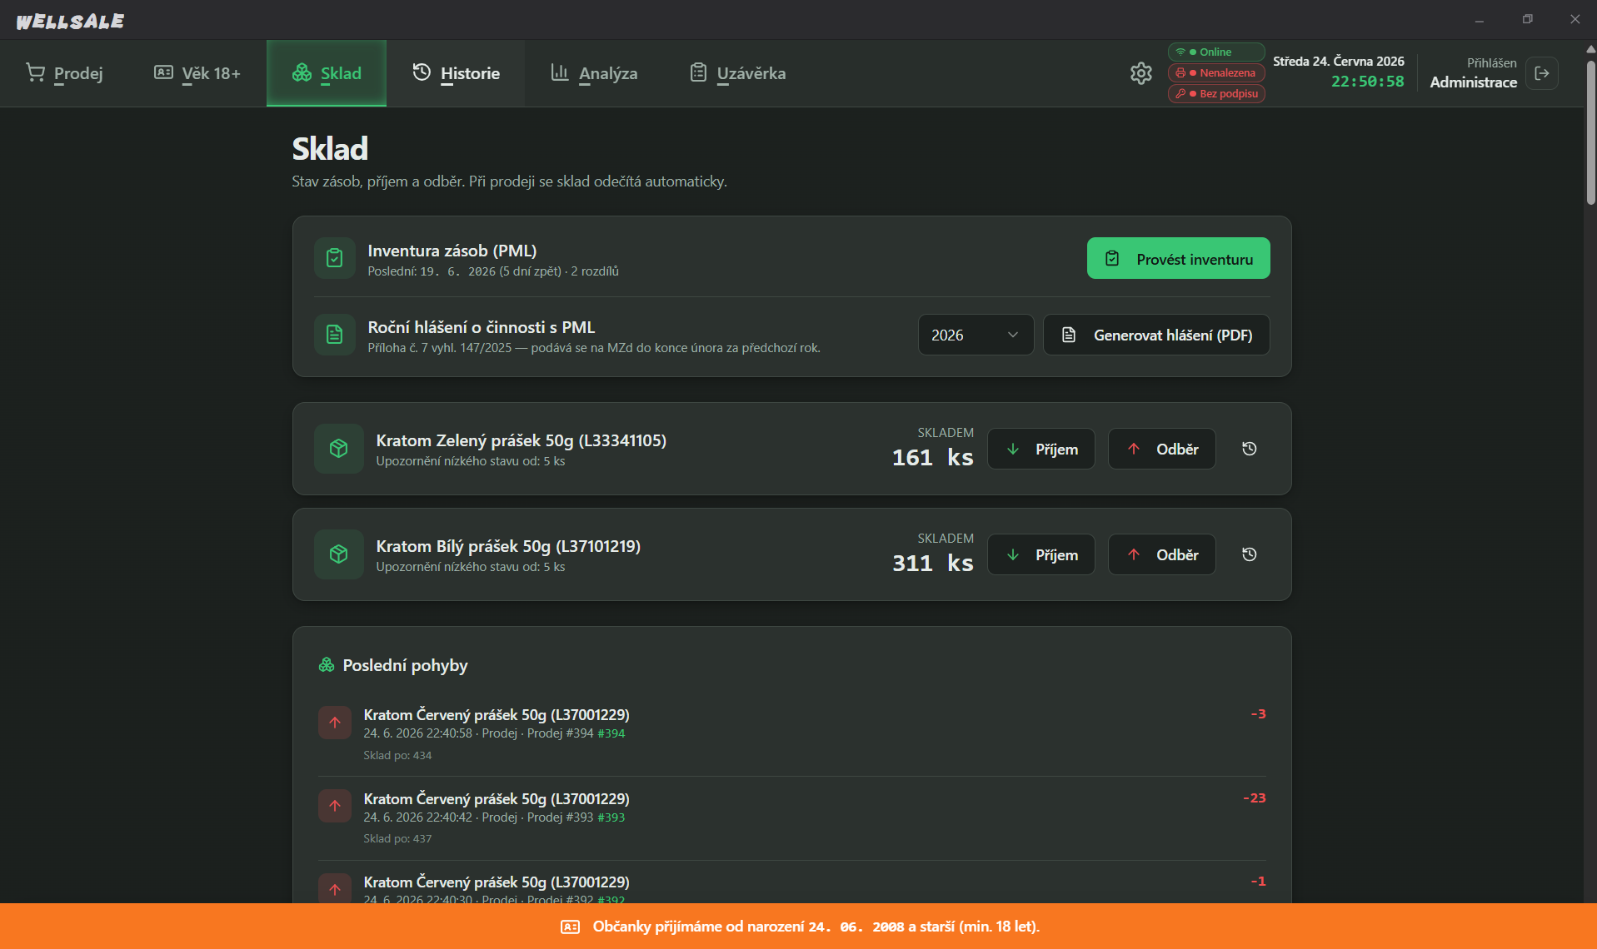Image resolution: width=1597 pixels, height=949 pixels.
Task: Click the ID card icon in orange banner
Action: 571,927
